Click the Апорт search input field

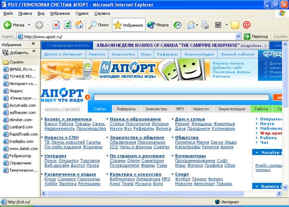(x=181, y=97)
